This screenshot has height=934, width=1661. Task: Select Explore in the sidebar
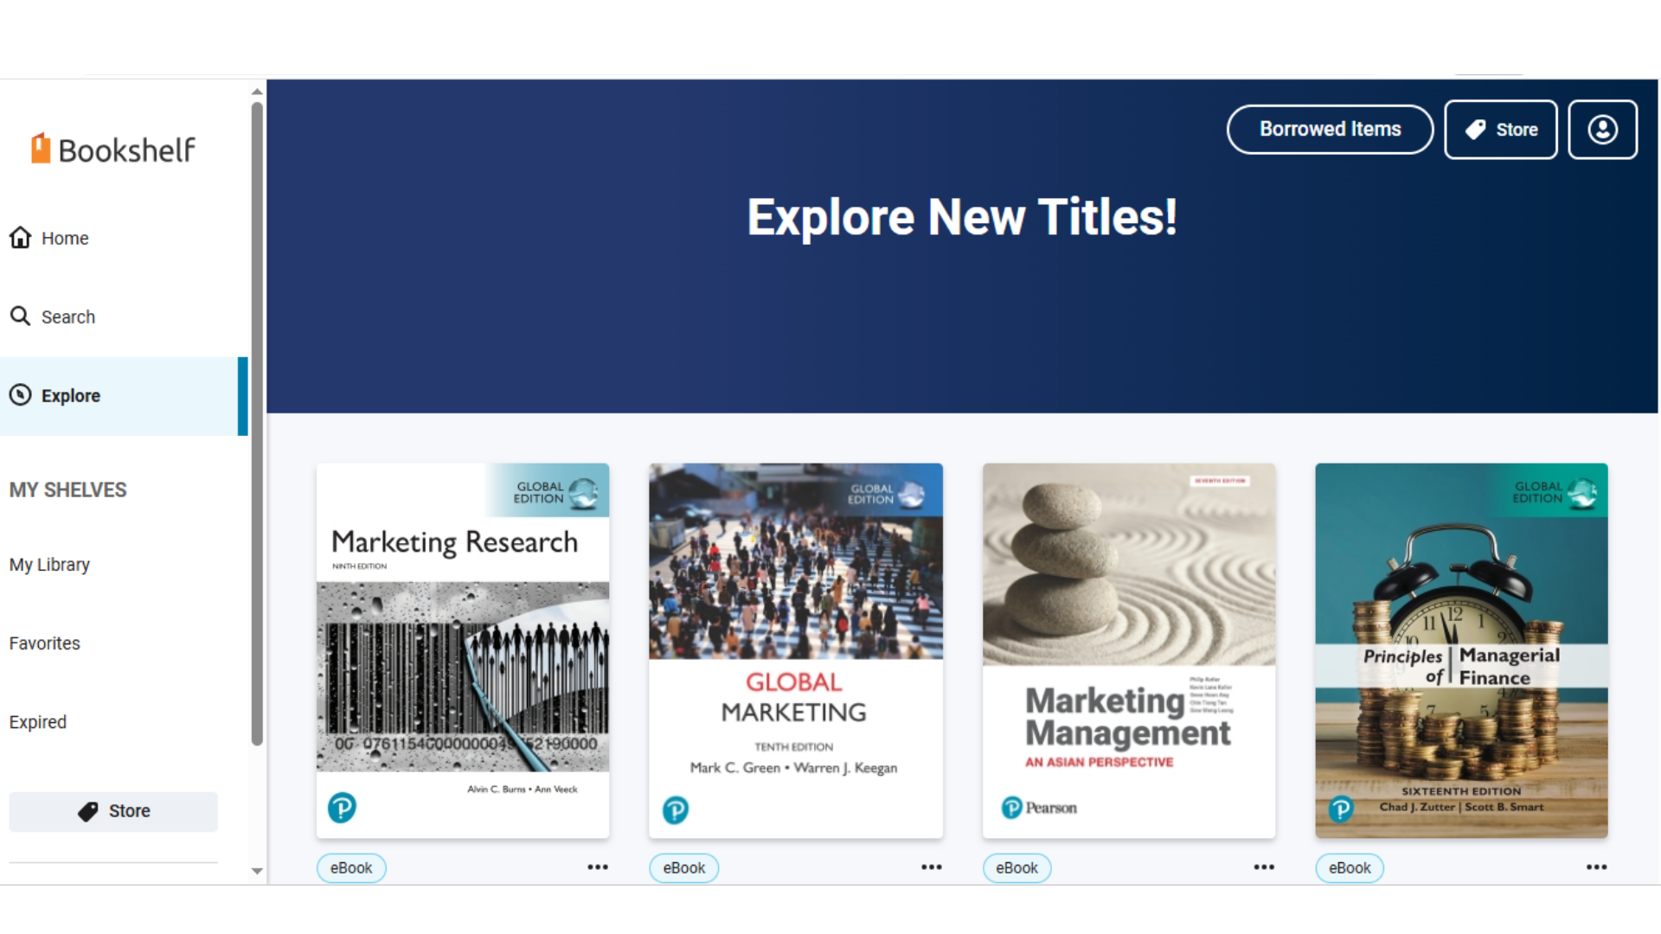[x=124, y=396]
